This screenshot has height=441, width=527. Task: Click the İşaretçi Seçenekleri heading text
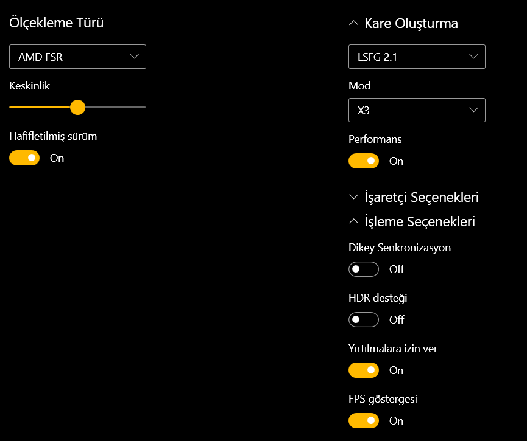422,197
